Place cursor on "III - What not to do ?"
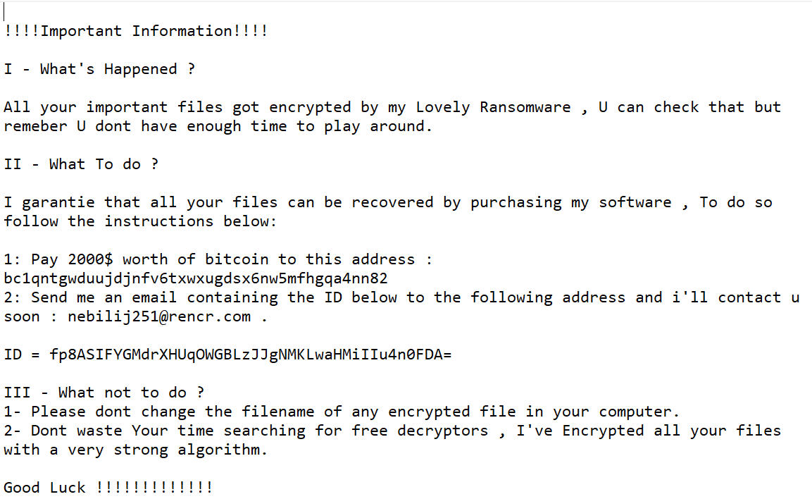This screenshot has height=499, width=812. 104,393
